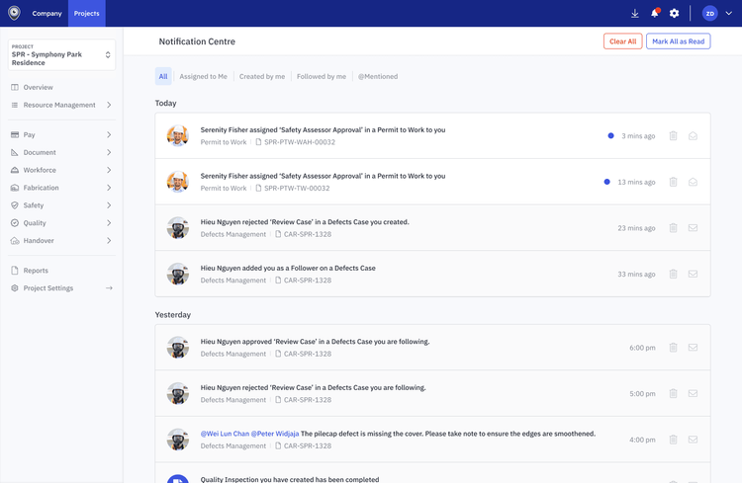Viewport: 742px width, 483px height.
Task: Open the notifications bell icon
Action: (x=654, y=13)
